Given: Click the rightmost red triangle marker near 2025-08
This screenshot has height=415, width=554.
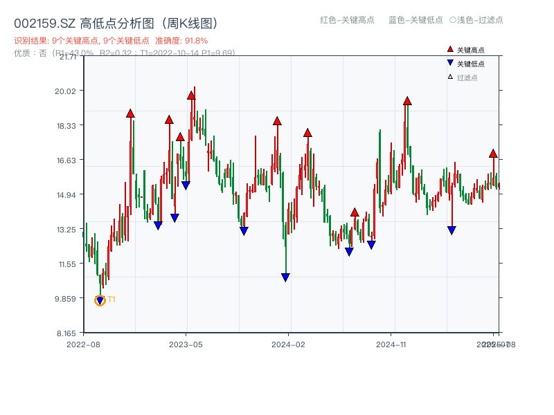Looking at the screenshot, I should (x=493, y=154).
